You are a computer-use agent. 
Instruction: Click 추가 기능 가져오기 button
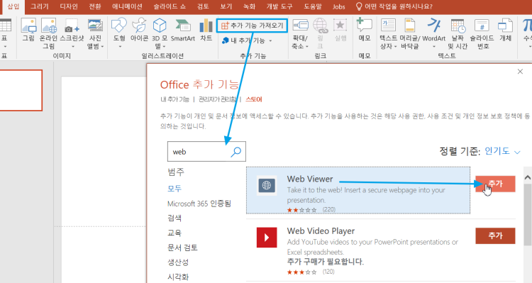252,26
